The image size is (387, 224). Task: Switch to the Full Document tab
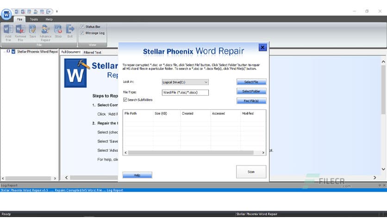[x=71, y=52]
